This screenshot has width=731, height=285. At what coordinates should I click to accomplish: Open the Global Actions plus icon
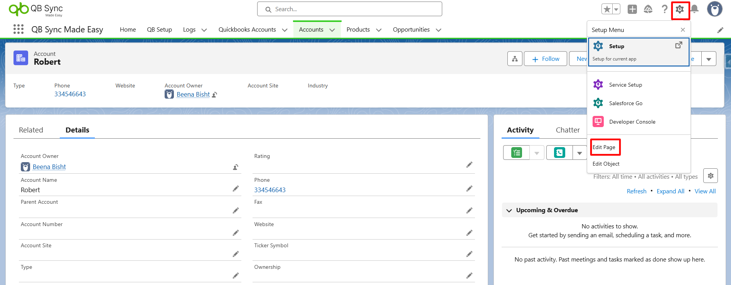[632, 9]
